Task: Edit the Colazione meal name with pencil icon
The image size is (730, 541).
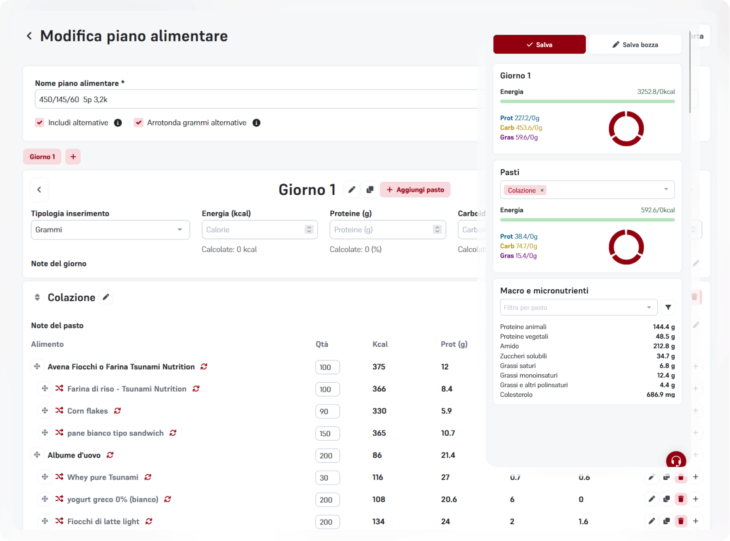Action: [106, 297]
